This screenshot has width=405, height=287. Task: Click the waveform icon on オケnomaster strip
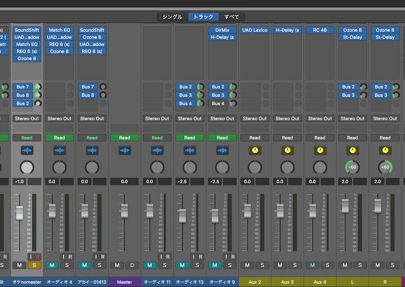[x=27, y=150]
